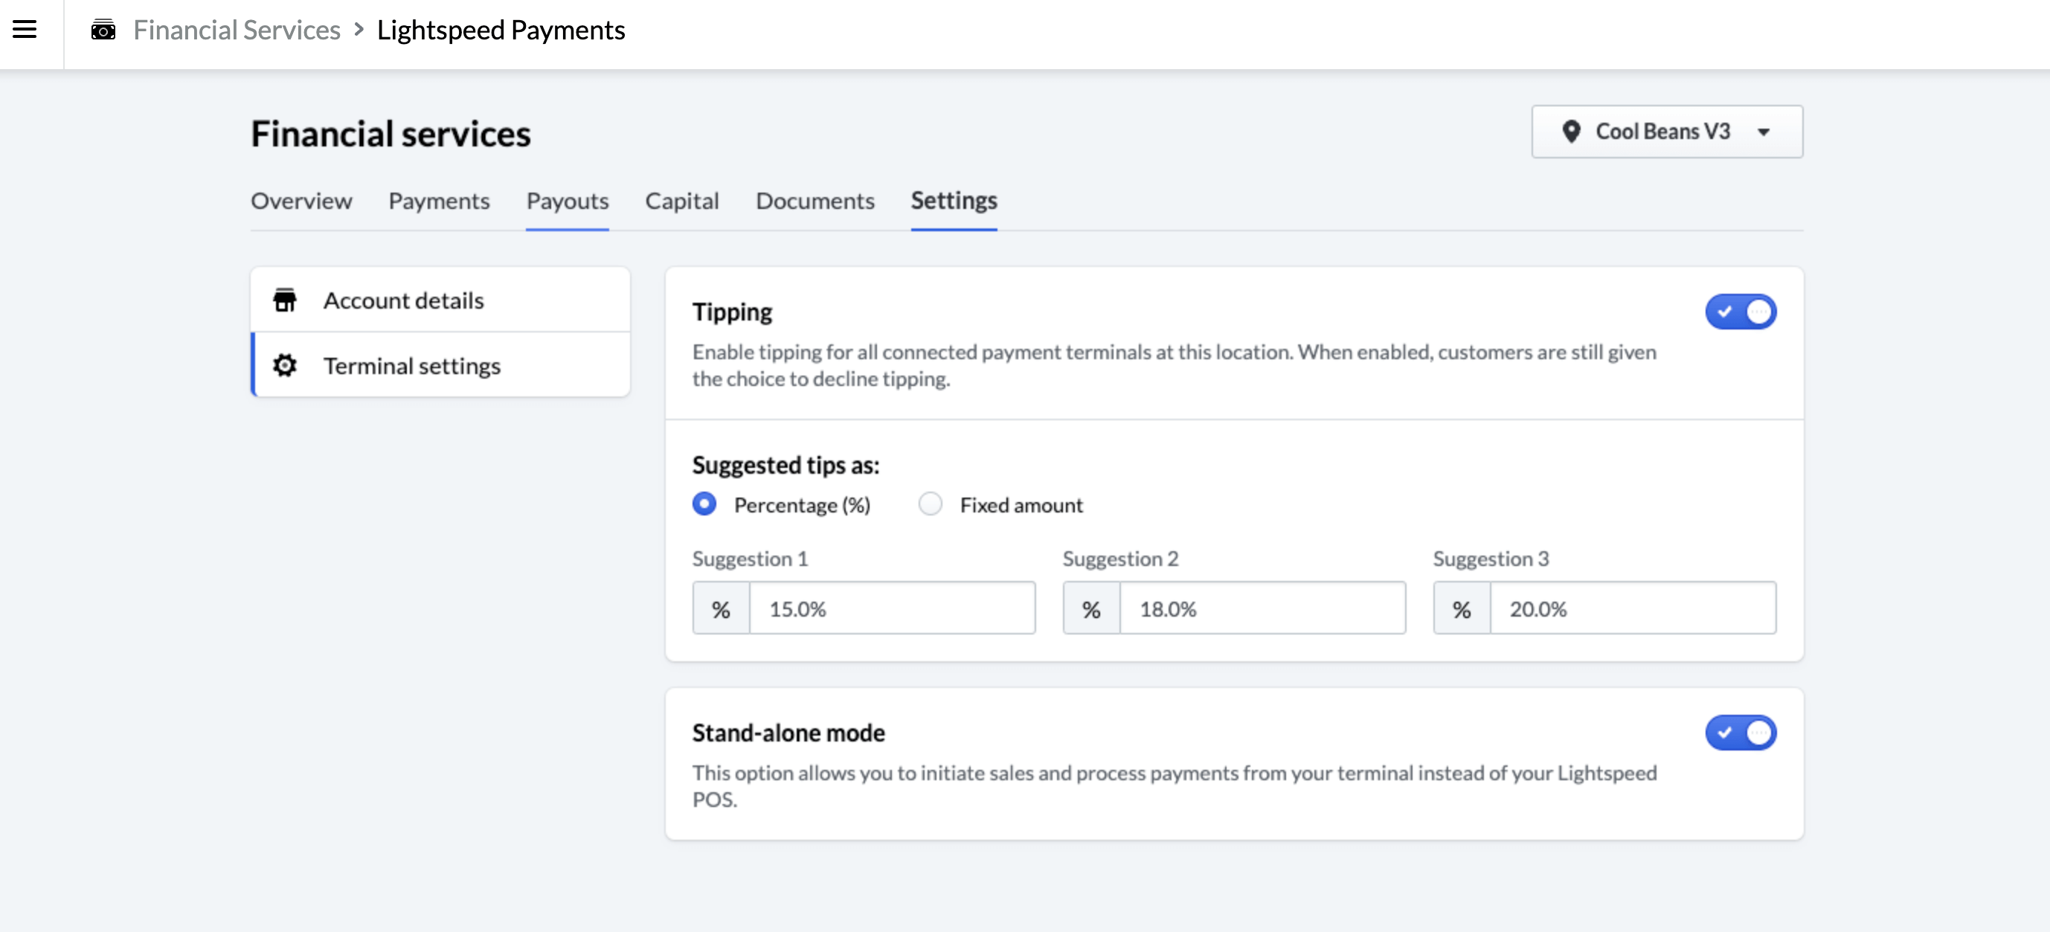Click the location dropdown caret arrow
Viewport: 2050px width, 932px height.
pyautogui.click(x=1764, y=132)
